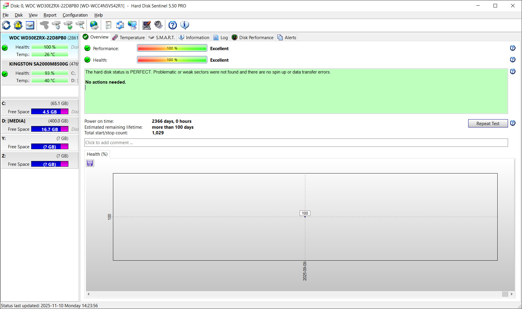Viewport: 522px width, 309px height.
Task: Save the health graph with floppy icon
Action: 90,163
